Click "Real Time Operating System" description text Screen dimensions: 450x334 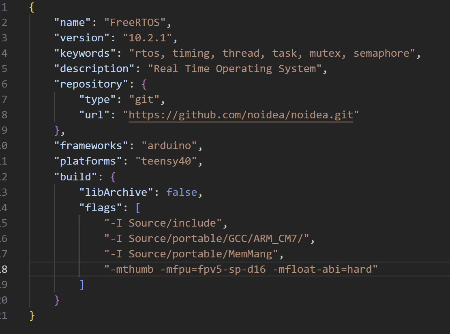coord(235,69)
